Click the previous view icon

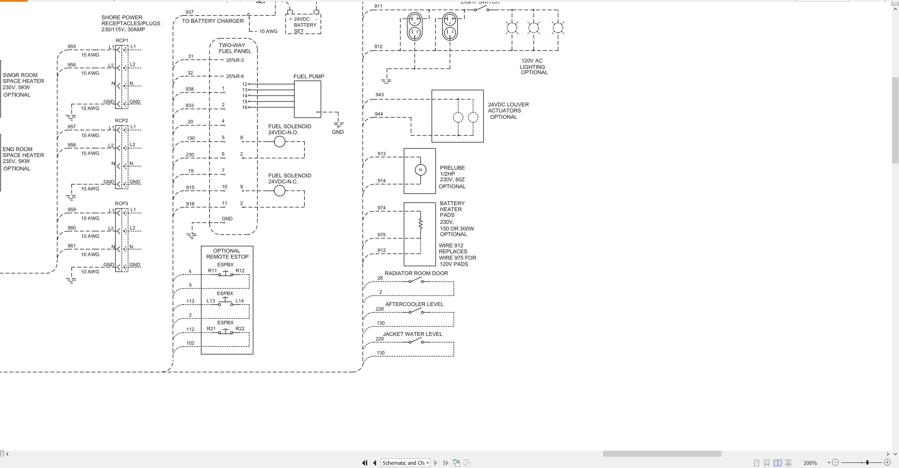click(x=457, y=463)
